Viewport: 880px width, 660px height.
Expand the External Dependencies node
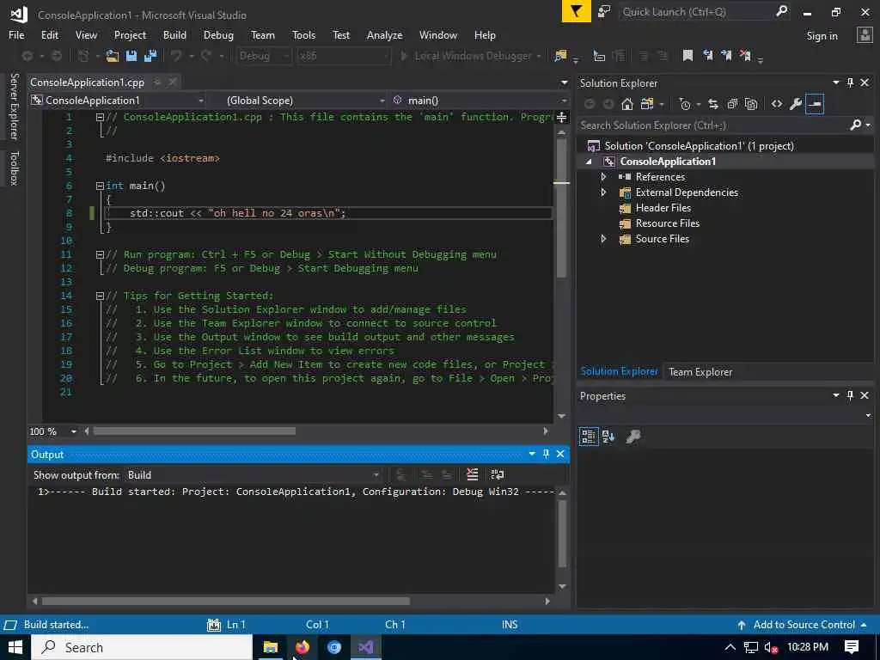coord(603,192)
